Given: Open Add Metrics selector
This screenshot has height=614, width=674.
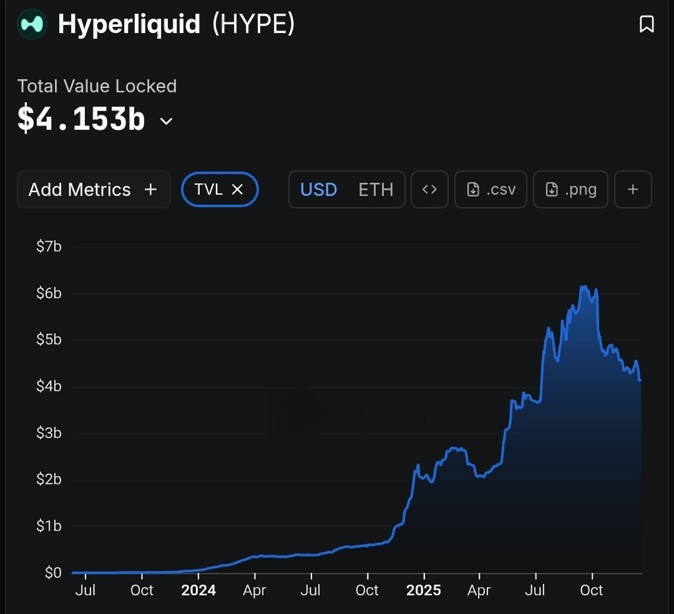Looking at the screenshot, I should 94,190.
